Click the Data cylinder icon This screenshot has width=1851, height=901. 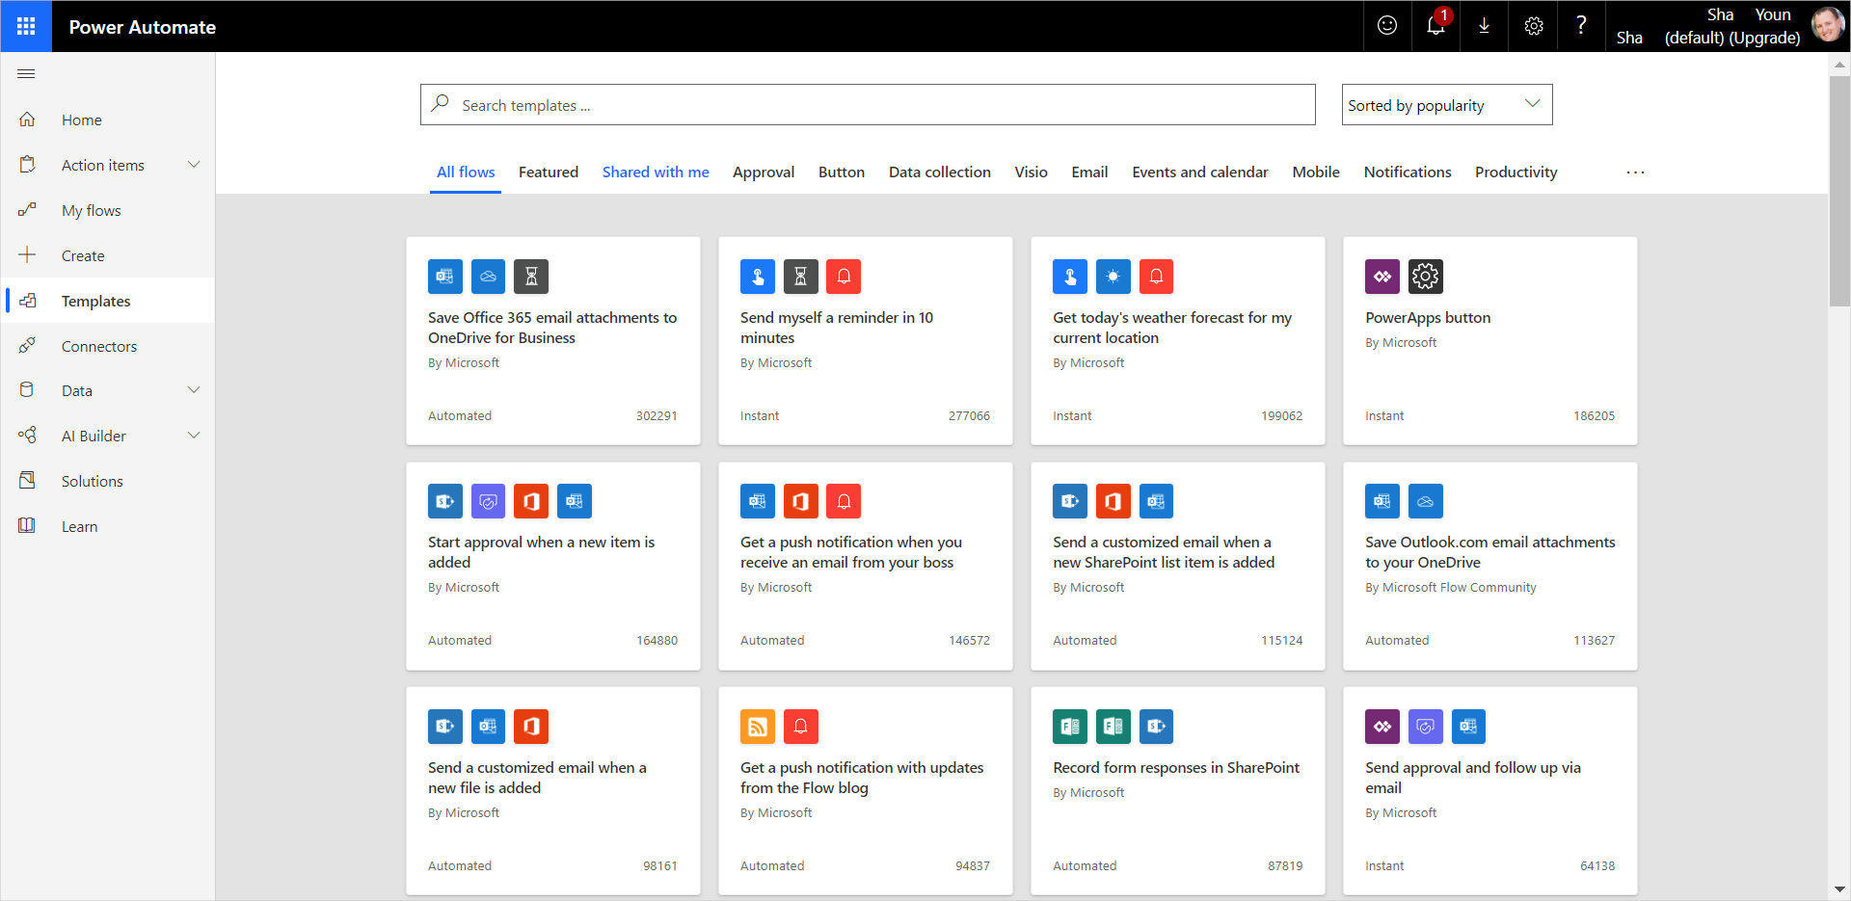(27, 390)
